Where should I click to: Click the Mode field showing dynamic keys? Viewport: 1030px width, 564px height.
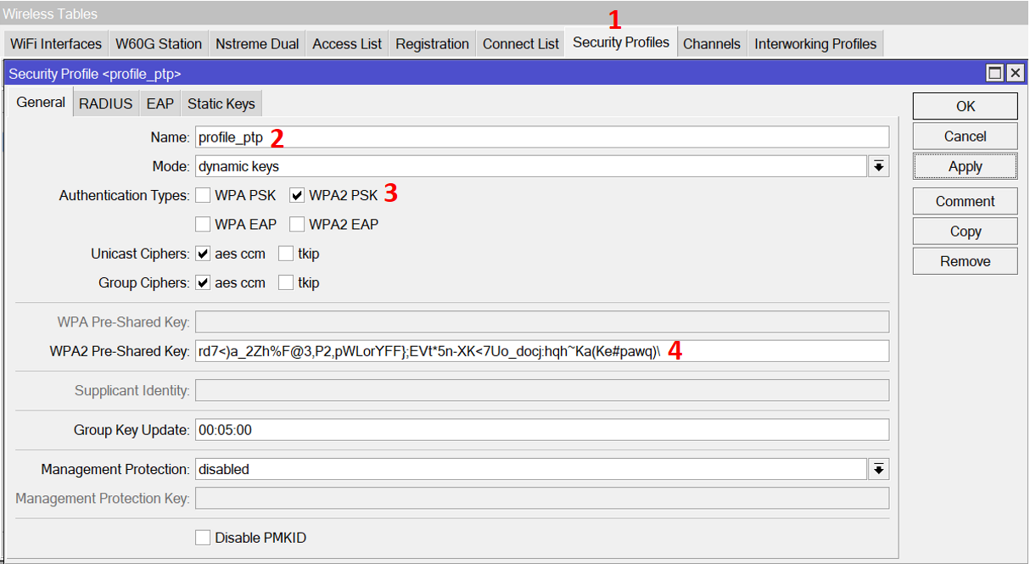click(x=531, y=166)
